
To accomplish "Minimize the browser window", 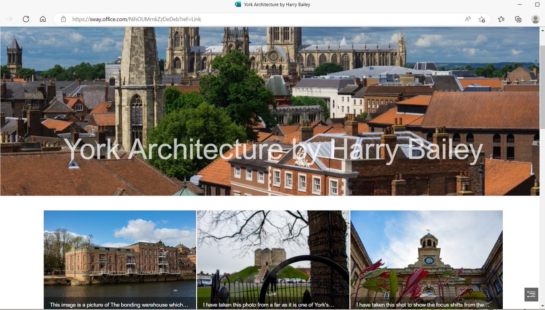I will [520, 5].
